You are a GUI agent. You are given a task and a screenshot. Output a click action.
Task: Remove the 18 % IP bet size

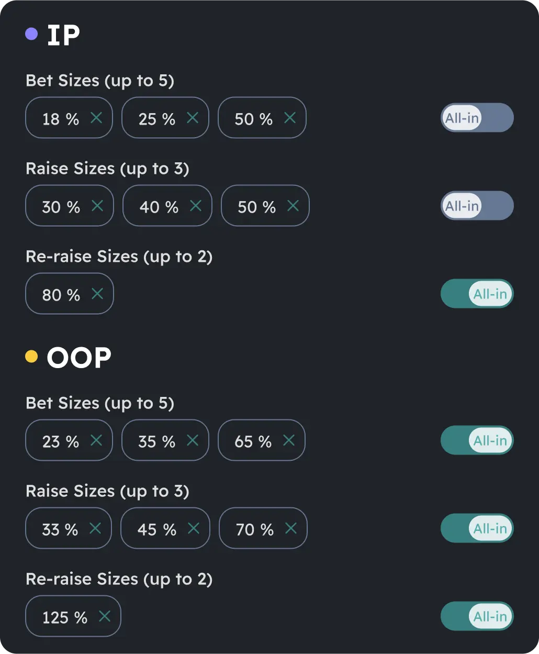point(96,118)
